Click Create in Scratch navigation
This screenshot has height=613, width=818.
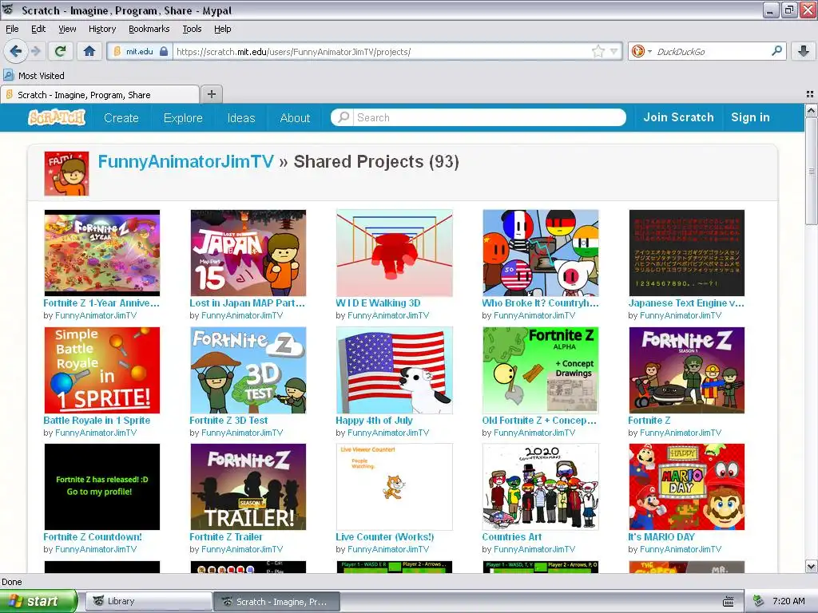coord(121,118)
